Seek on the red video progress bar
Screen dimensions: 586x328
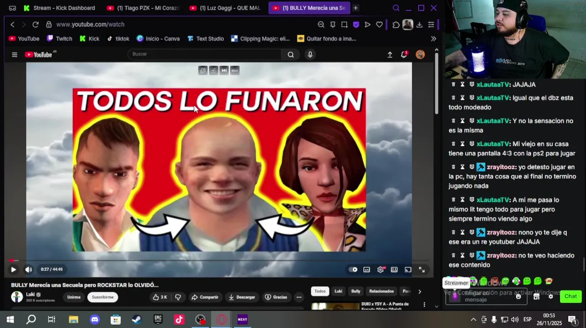218,261
